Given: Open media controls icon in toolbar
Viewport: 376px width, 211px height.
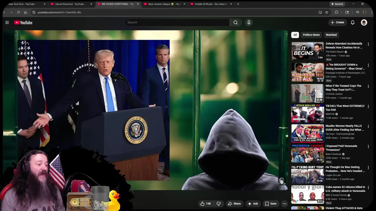Looking at the screenshot, I should 357,12.
